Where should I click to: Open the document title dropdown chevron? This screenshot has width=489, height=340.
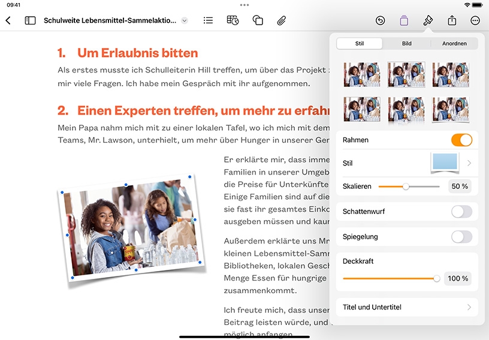(185, 20)
